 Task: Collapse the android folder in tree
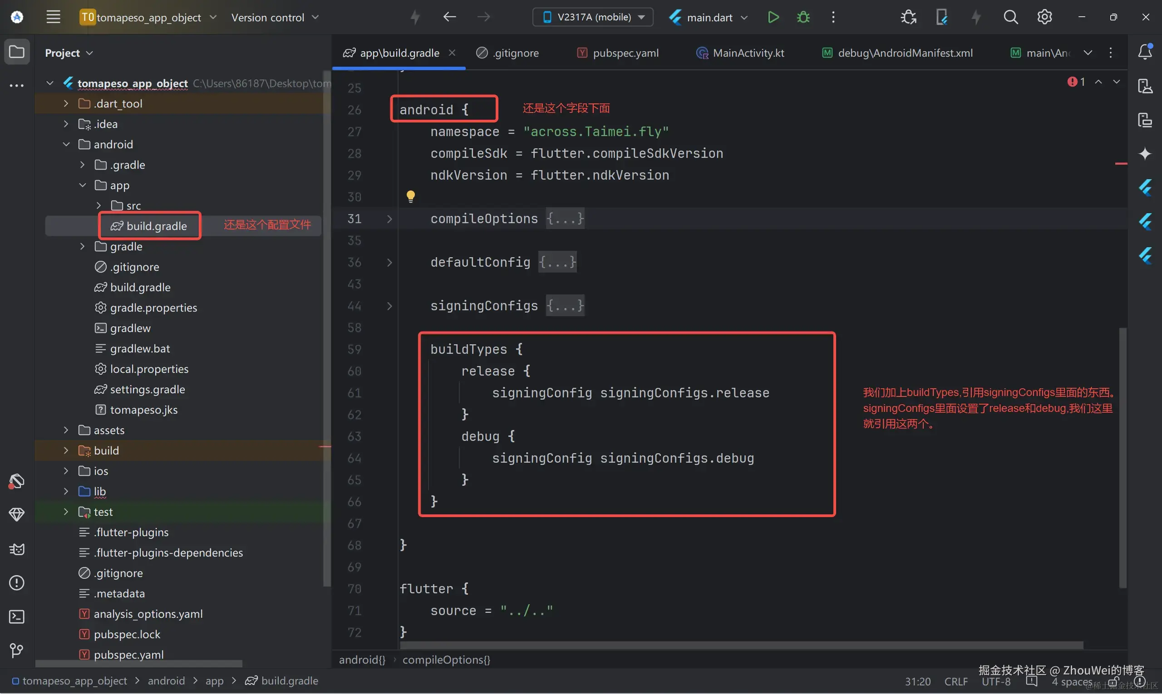point(66,144)
